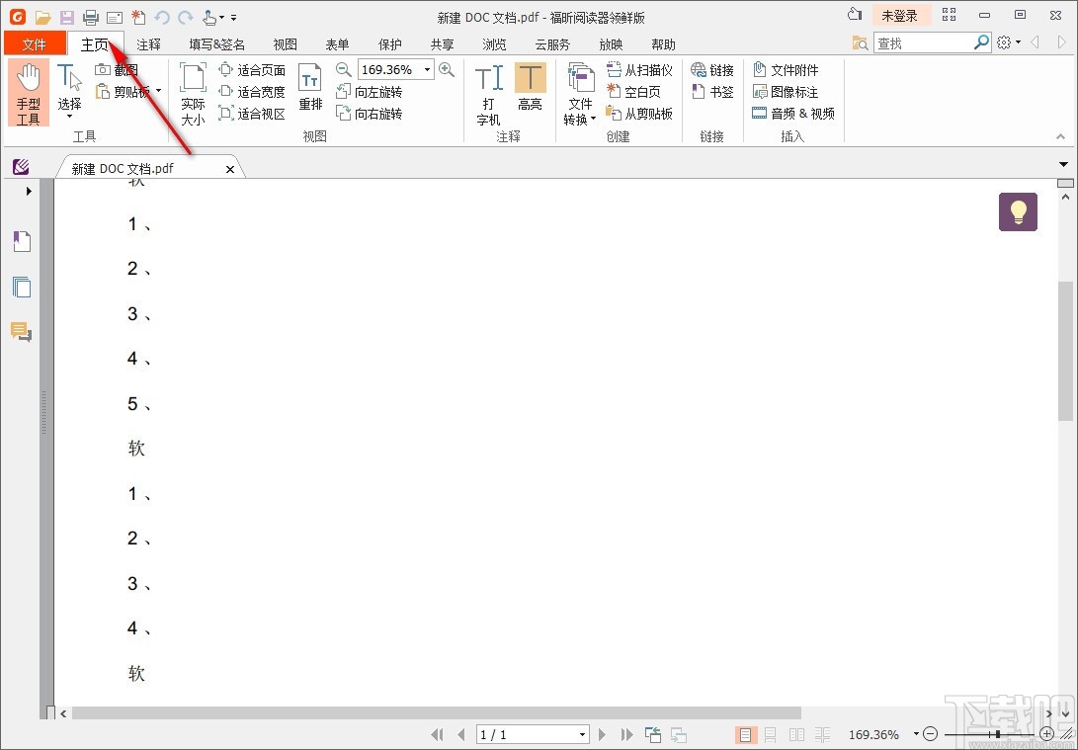Open the comments panel in left sidebar
Image resolution: width=1078 pixels, height=750 pixels.
[x=21, y=332]
